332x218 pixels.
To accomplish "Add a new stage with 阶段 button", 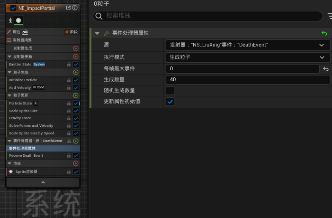I will 72,32.
